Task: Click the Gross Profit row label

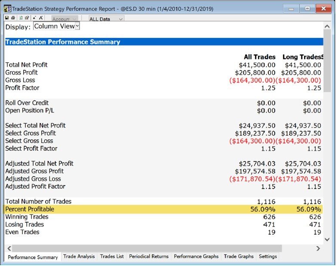Action: click(x=22, y=73)
